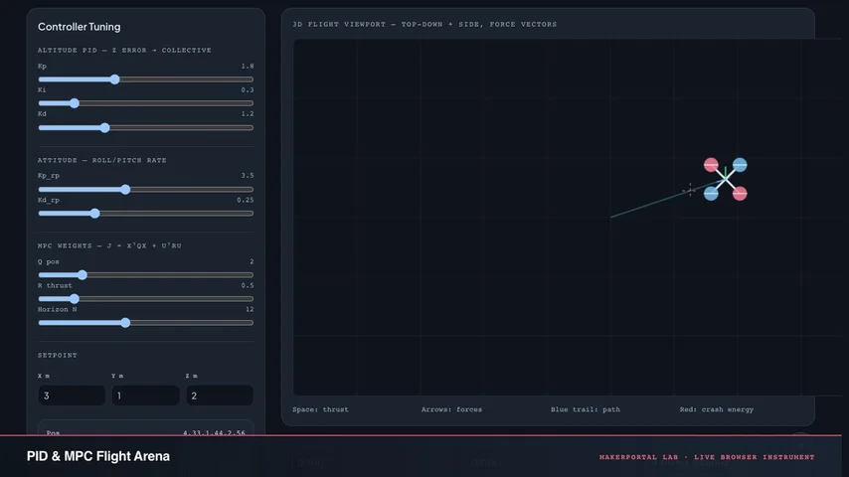Click the Blue trail: path legend
Screen dimensions: 849x477
click(x=586, y=409)
